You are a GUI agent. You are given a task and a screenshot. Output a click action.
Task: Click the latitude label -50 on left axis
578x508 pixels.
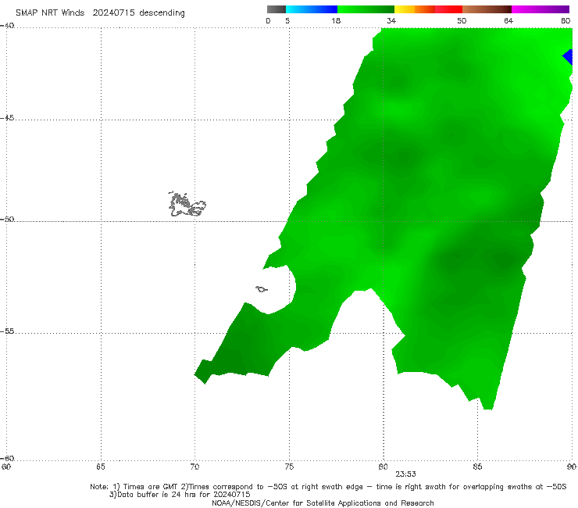pyautogui.click(x=7, y=220)
